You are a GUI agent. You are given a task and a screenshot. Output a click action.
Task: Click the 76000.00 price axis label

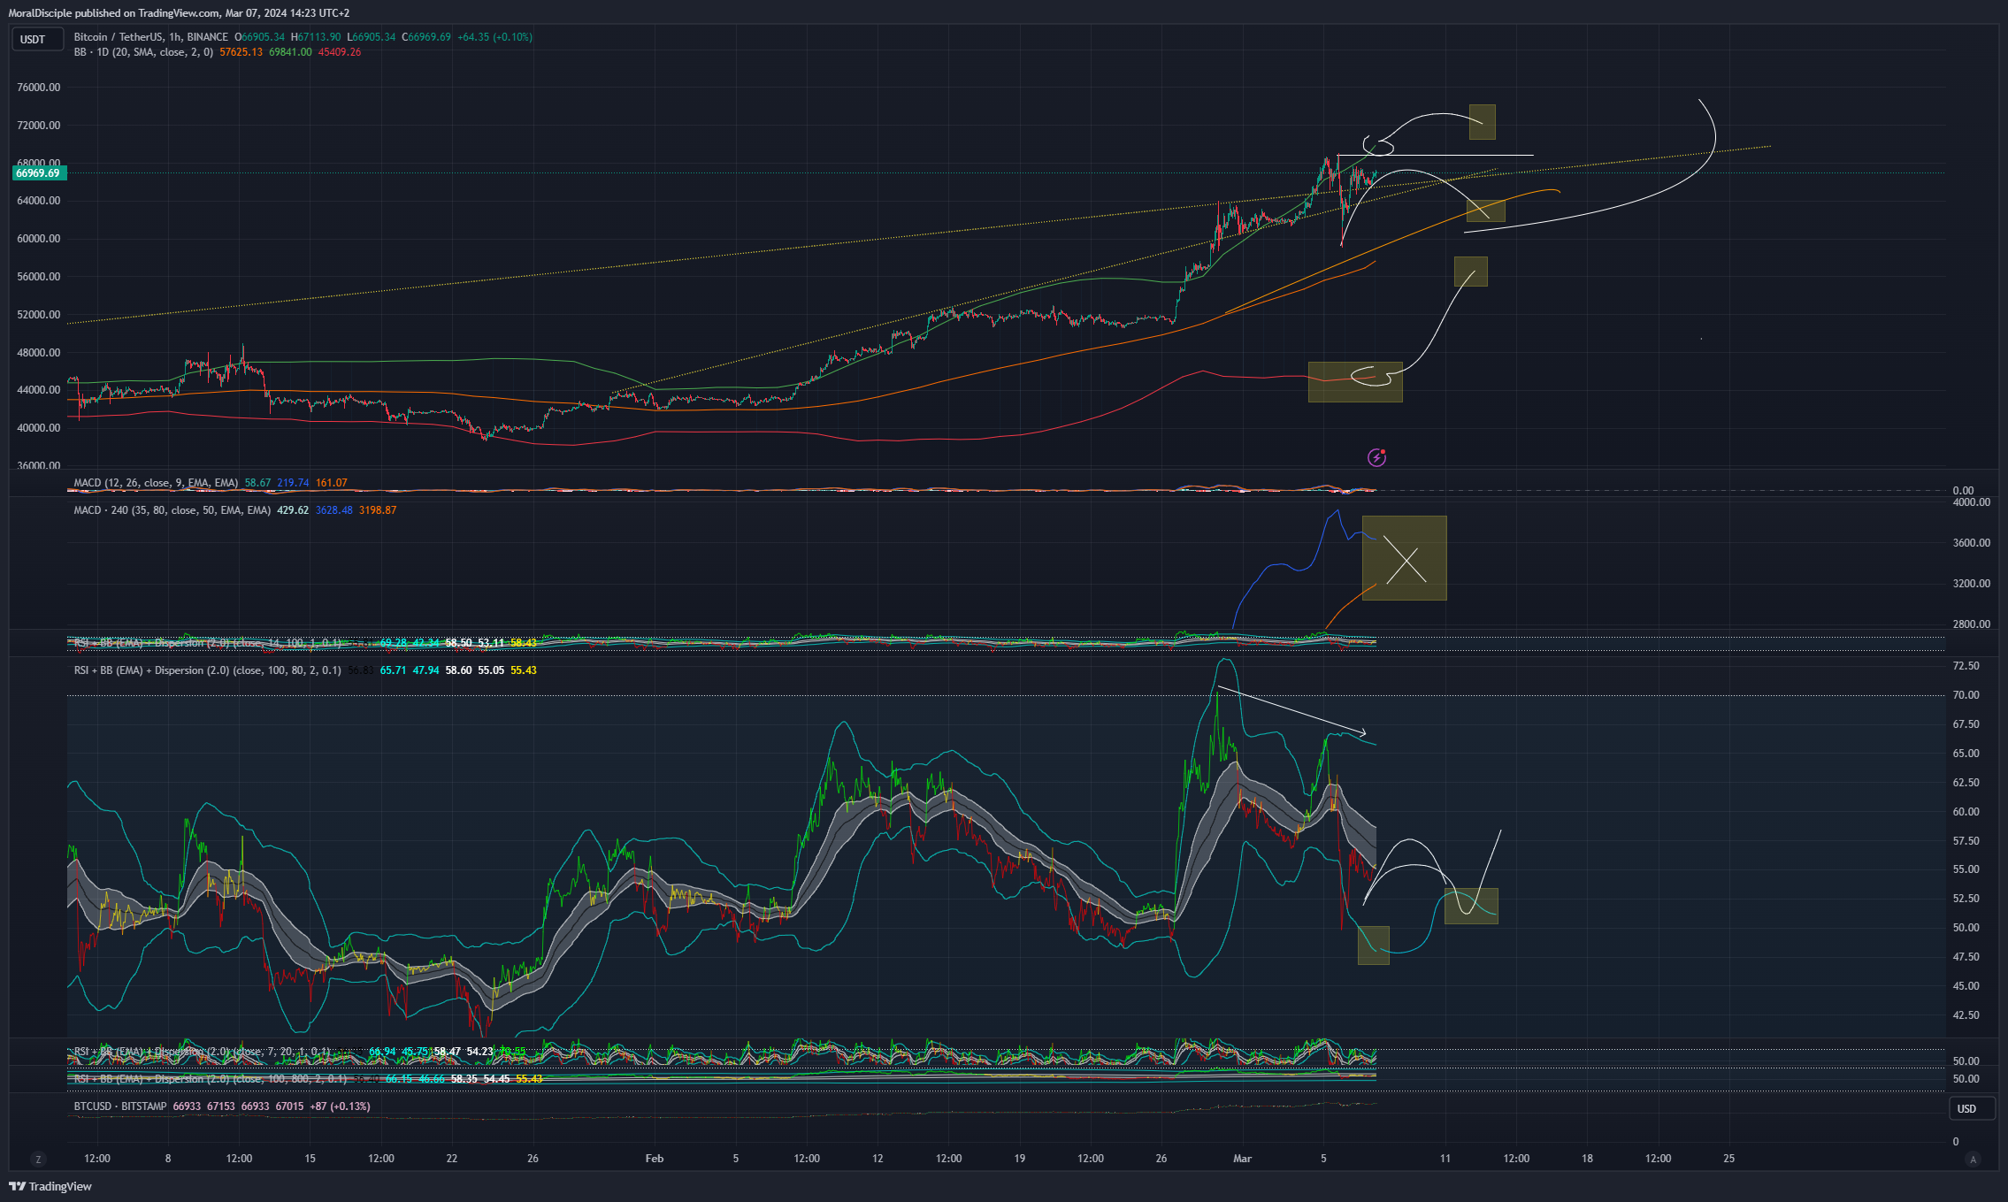39,88
